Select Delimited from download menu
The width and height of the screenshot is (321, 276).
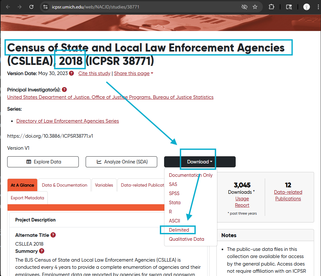179,230
